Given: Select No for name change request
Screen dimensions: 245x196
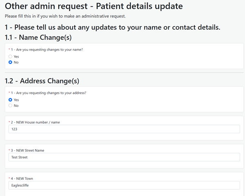Looking at the screenshot, I should (x=11, y=62).
